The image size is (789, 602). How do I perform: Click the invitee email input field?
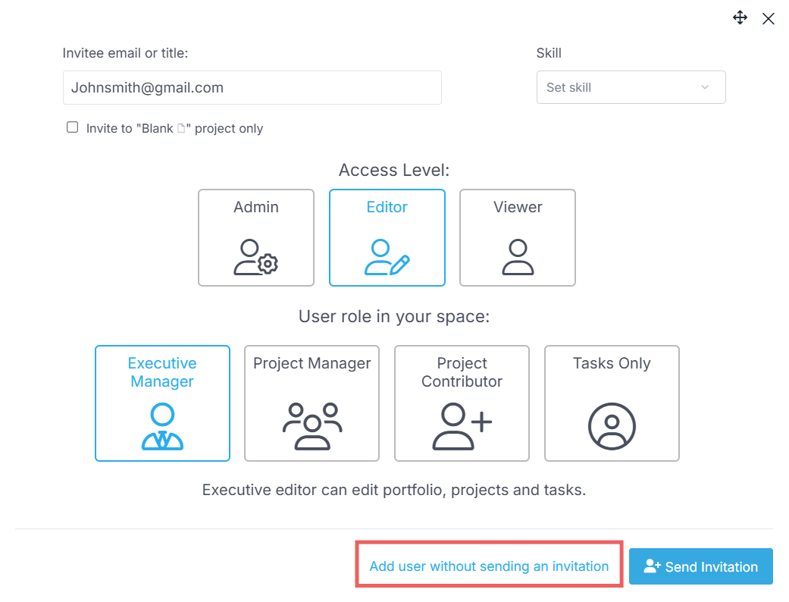(252, 88)
